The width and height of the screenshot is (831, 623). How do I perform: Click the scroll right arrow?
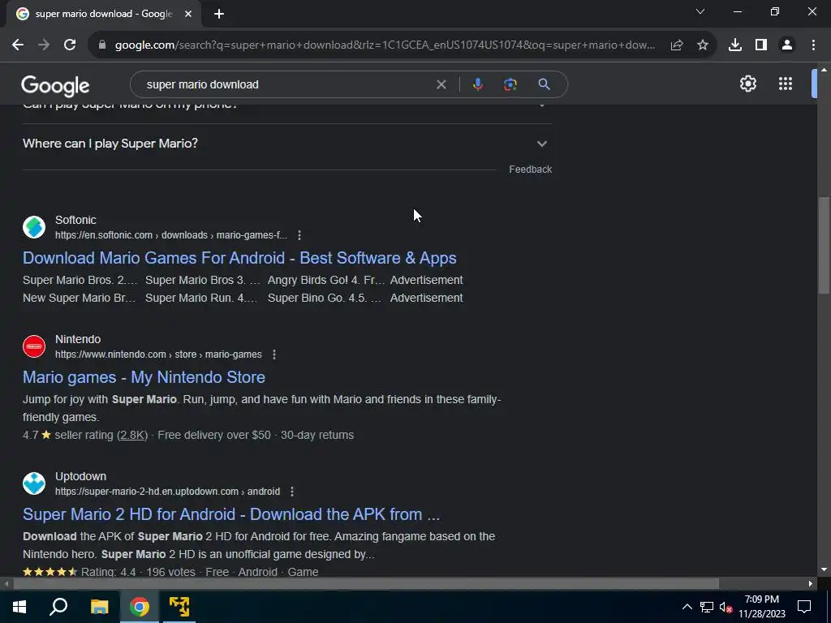811,584
